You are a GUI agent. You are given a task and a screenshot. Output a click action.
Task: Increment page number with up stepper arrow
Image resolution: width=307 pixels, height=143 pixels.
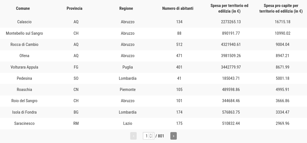click(x=151, y=134)
